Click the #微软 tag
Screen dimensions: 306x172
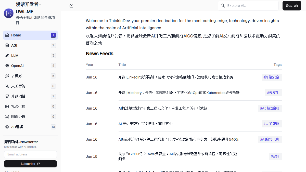coord(275,156)
